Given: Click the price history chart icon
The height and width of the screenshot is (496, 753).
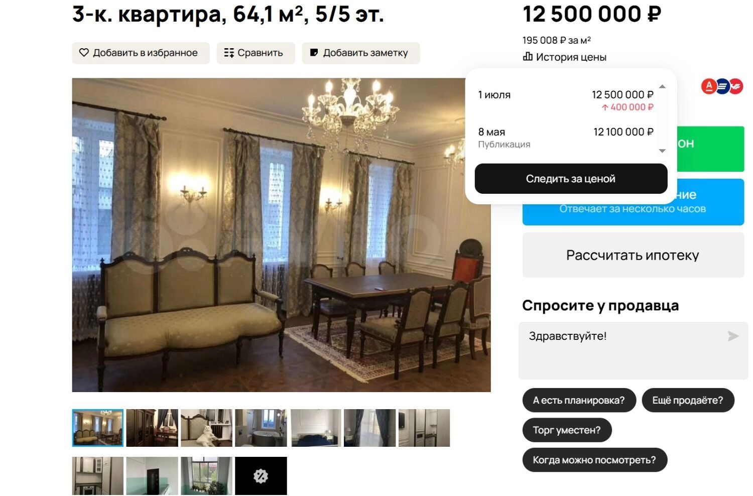Looking at the screenshot, I should (528, 57).
